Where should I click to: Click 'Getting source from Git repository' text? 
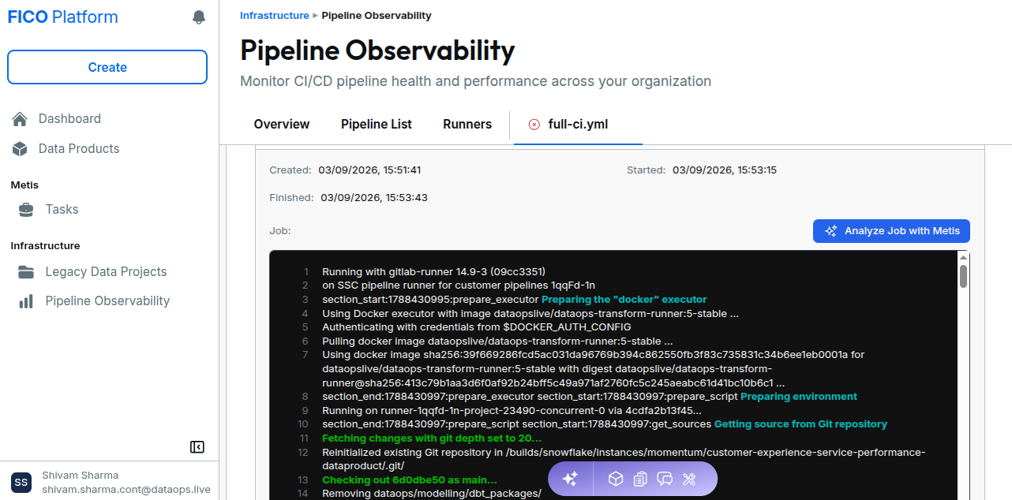point(800,424)
